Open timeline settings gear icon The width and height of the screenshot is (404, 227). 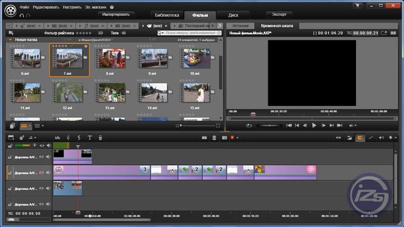21,137
